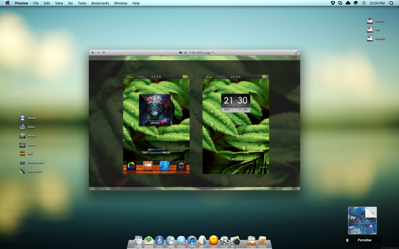Click battery icon on left phone screen
The width and height of the screenshot is (399, 249).
[x=185, y=77]
